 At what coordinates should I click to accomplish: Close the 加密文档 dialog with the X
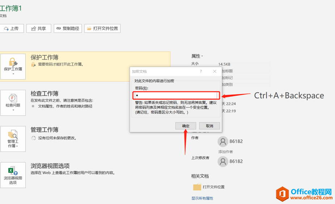click(215, 71)
